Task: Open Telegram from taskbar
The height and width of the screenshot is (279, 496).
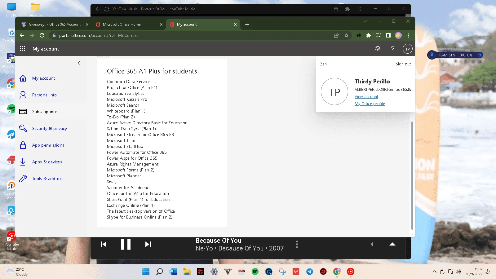Action: coord(310,272)
